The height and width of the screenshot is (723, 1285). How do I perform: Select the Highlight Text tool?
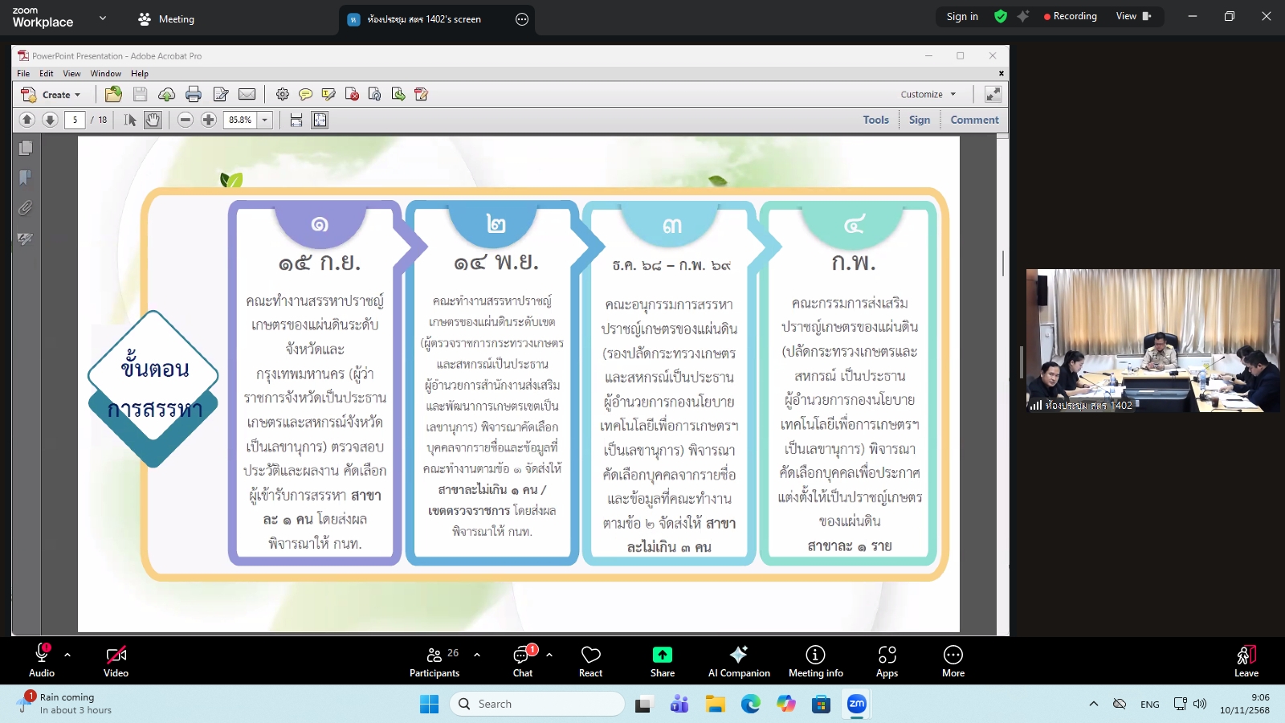point(328,94)
